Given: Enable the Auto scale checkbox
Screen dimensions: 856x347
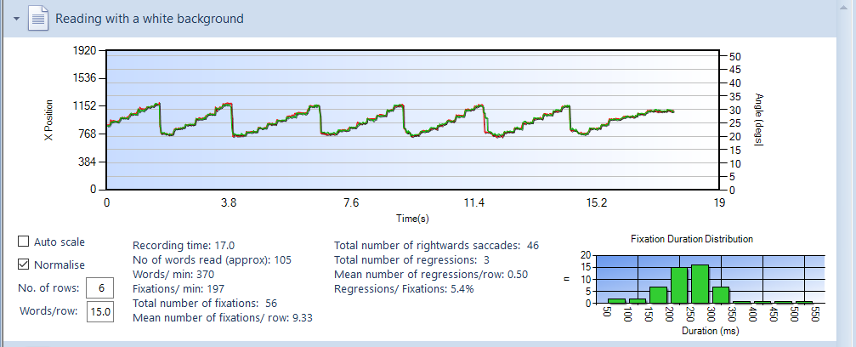Looking at the screenshot, I should (24, 242).
